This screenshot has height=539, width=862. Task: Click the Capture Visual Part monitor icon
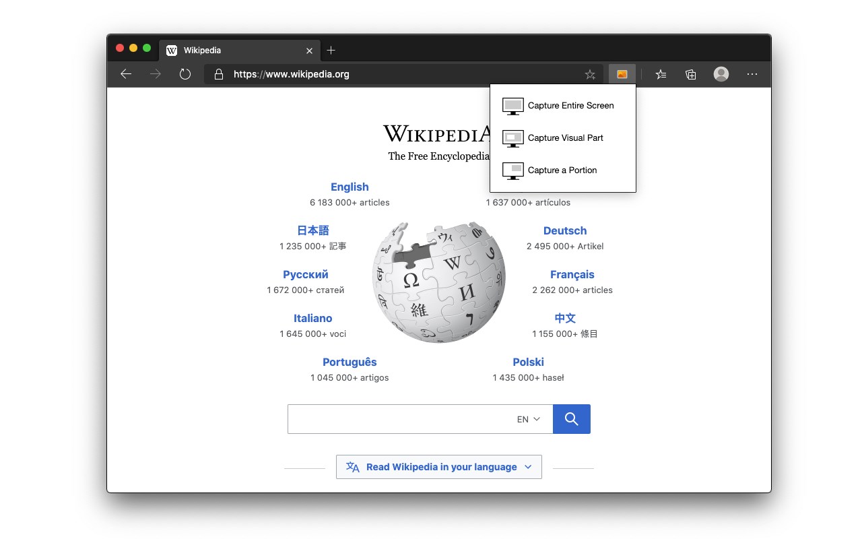click(513, 138)
